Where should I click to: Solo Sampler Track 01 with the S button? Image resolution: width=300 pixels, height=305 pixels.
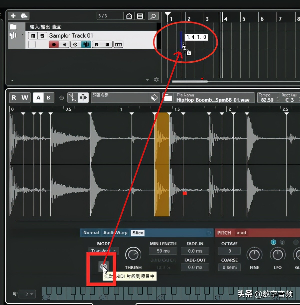(42, 36)
